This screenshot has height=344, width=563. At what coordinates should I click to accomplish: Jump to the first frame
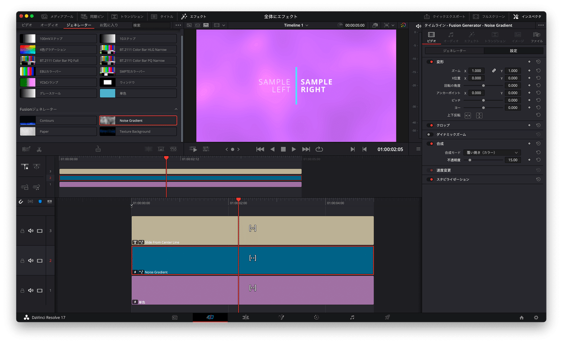click(x=260, y=150)
